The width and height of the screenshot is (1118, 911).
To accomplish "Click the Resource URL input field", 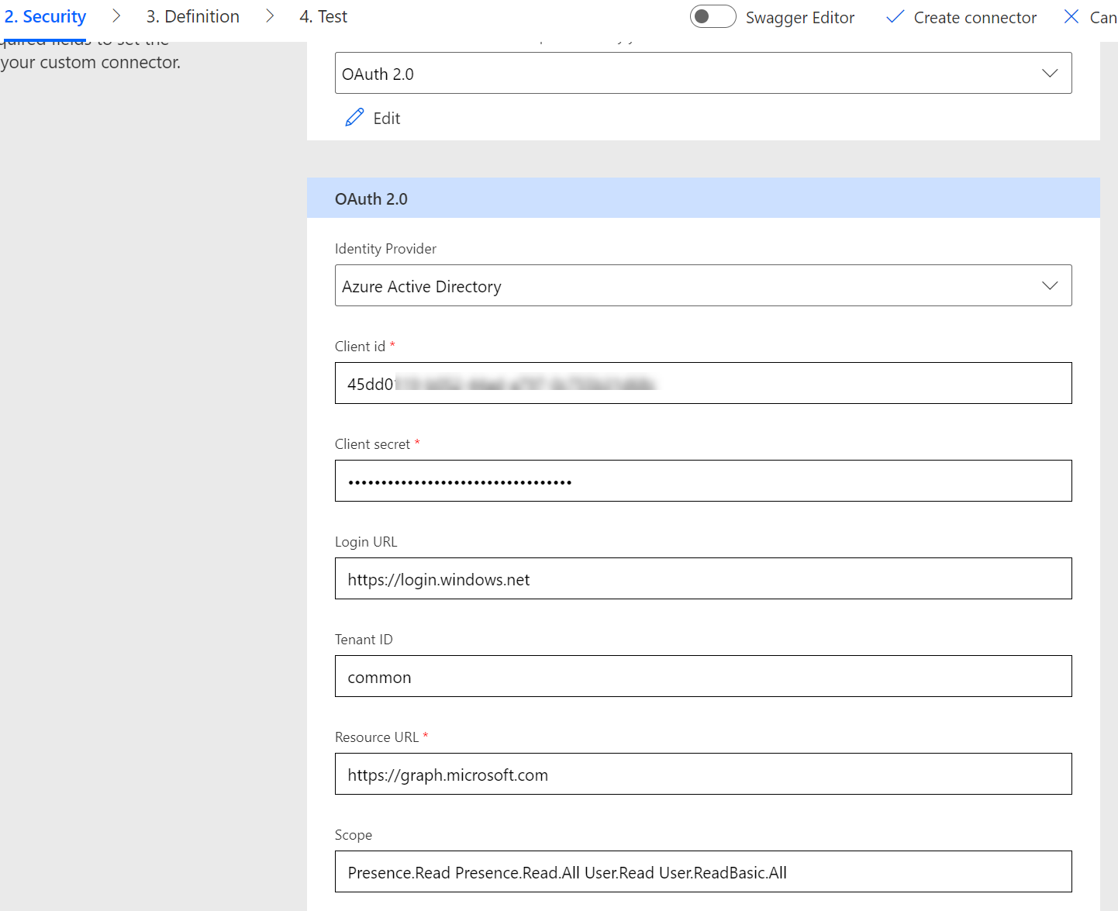I will pyautogui.click(x=703, y=774).
